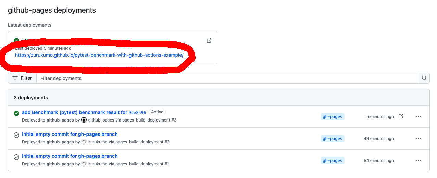
Task: Click gh-pages label in the 54 minutes ago row
Action: (333, 161)
